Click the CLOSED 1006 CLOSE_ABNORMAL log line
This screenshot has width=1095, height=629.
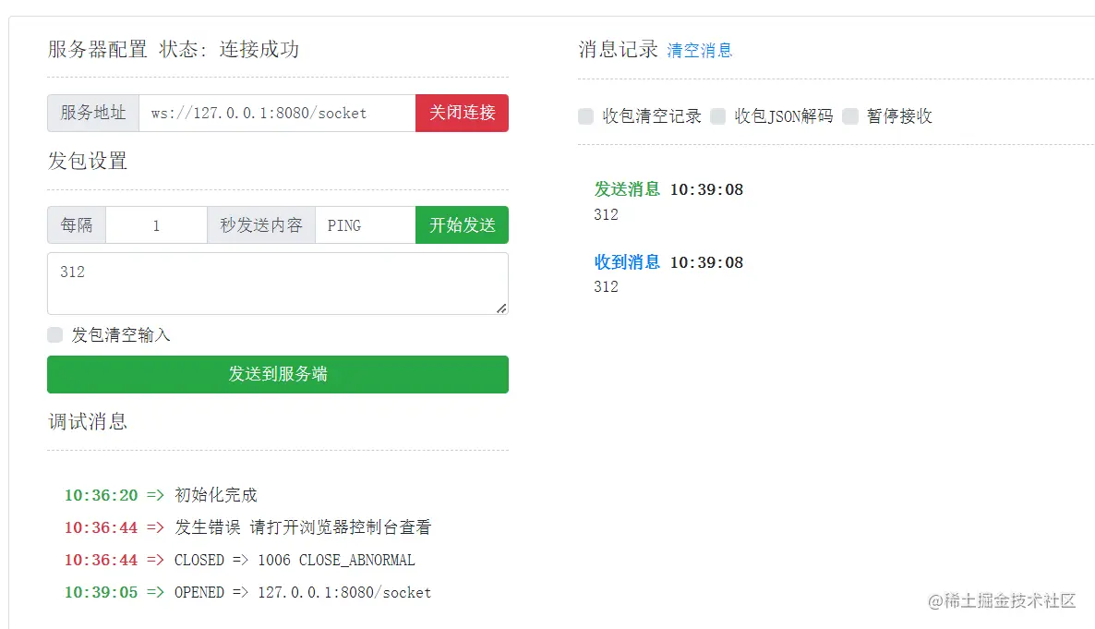295,560
